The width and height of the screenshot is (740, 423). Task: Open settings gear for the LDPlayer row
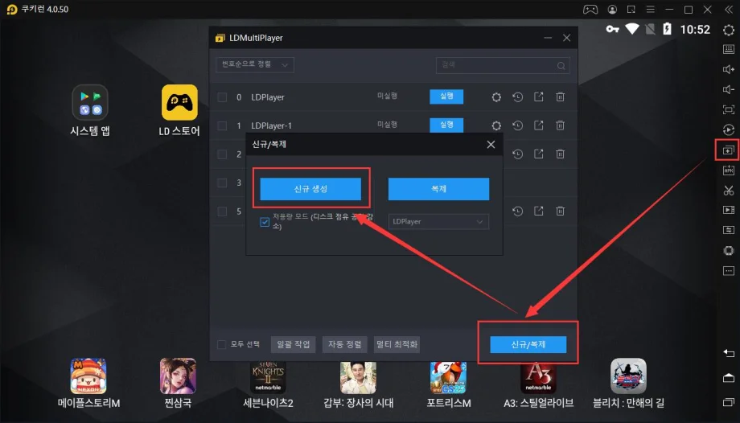click(x=496, y=97)
